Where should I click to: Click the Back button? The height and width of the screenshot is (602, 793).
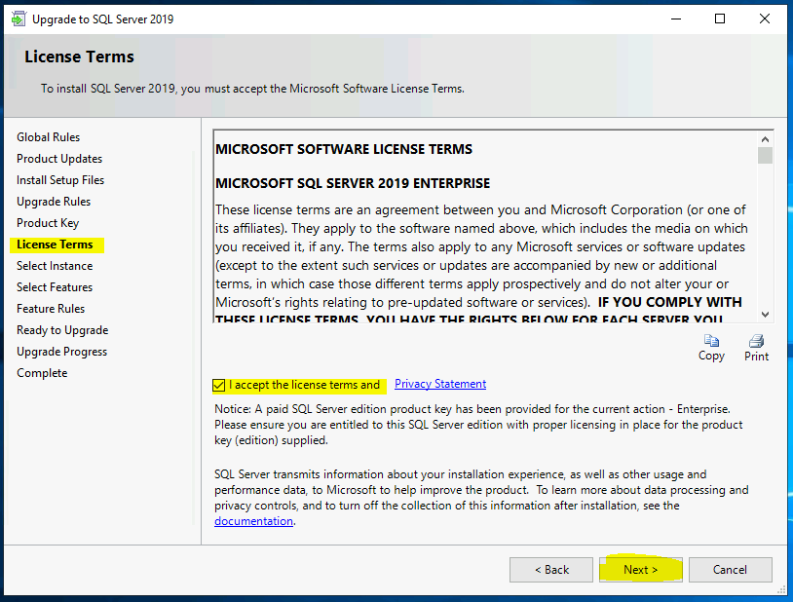tap(551, 570)
